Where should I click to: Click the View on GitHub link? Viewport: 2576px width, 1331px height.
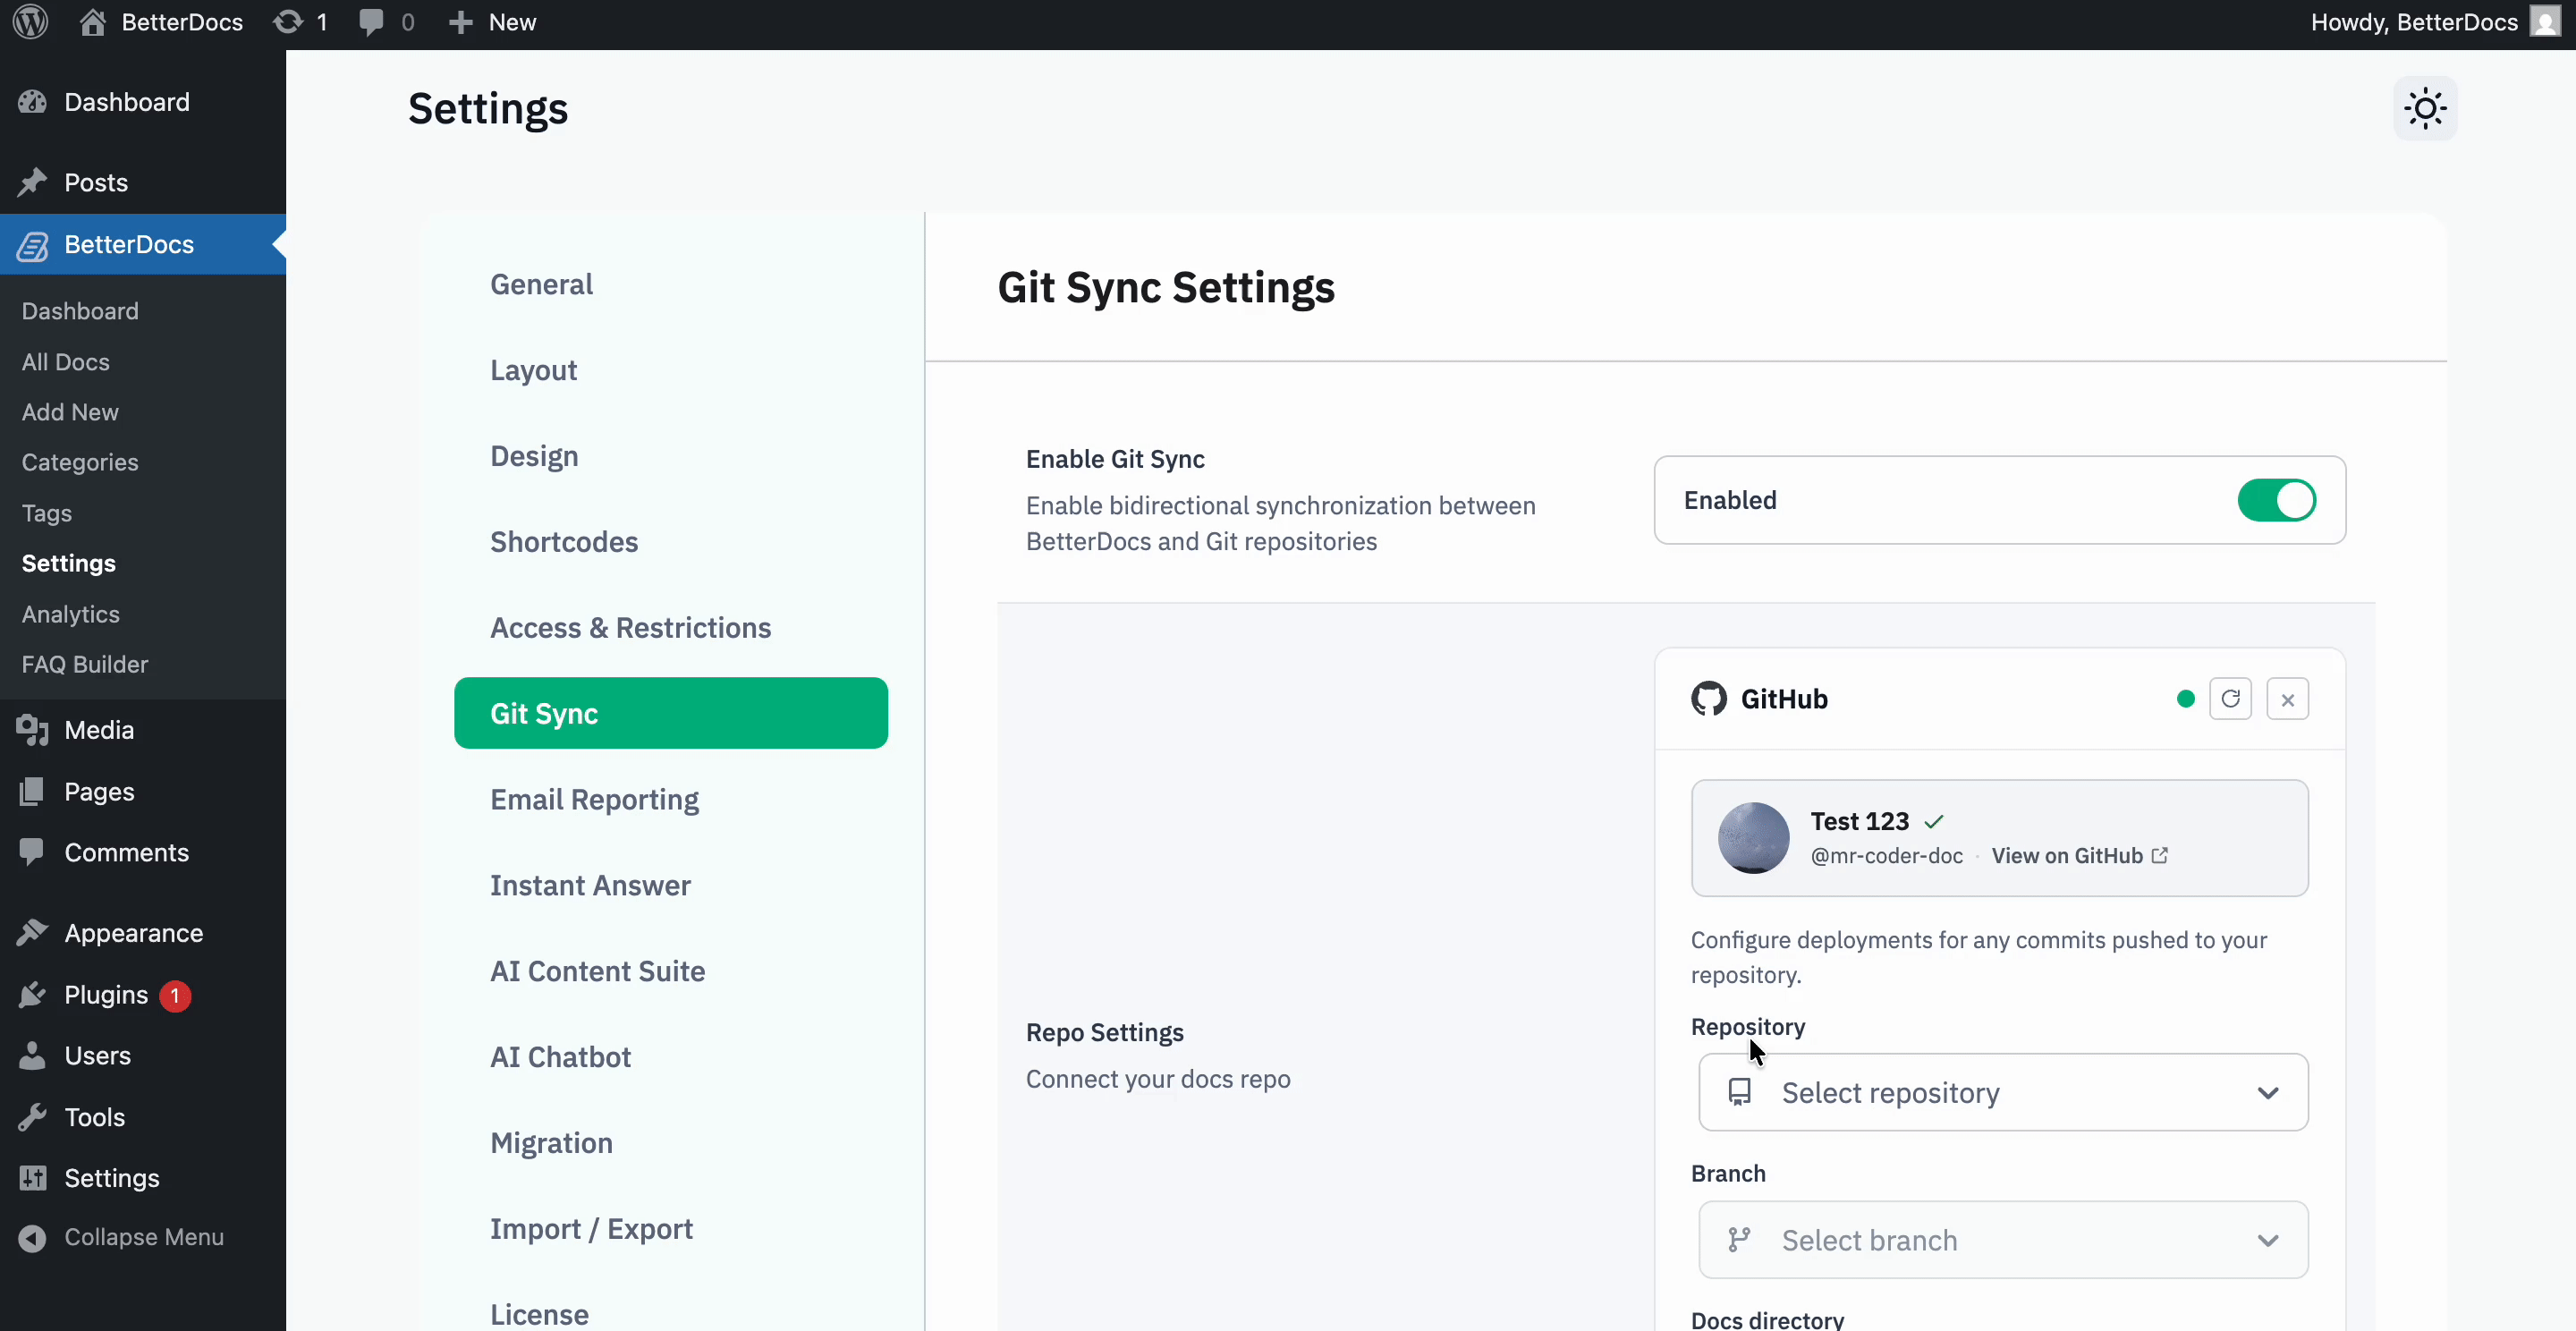click(2079, 856)
